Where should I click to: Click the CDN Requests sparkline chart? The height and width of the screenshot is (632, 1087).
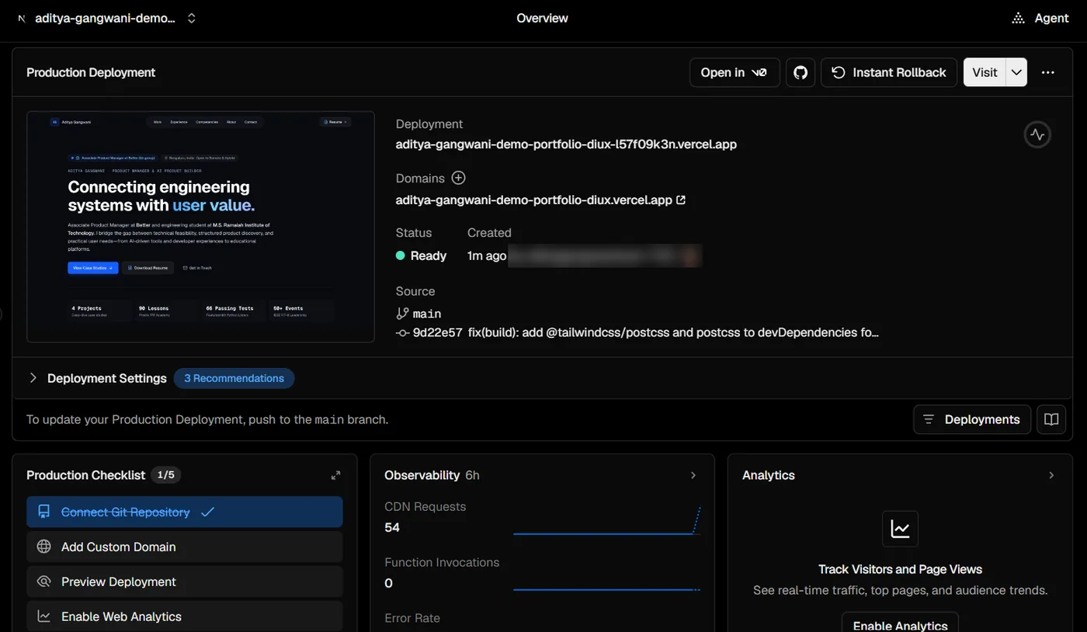[607, 521]
